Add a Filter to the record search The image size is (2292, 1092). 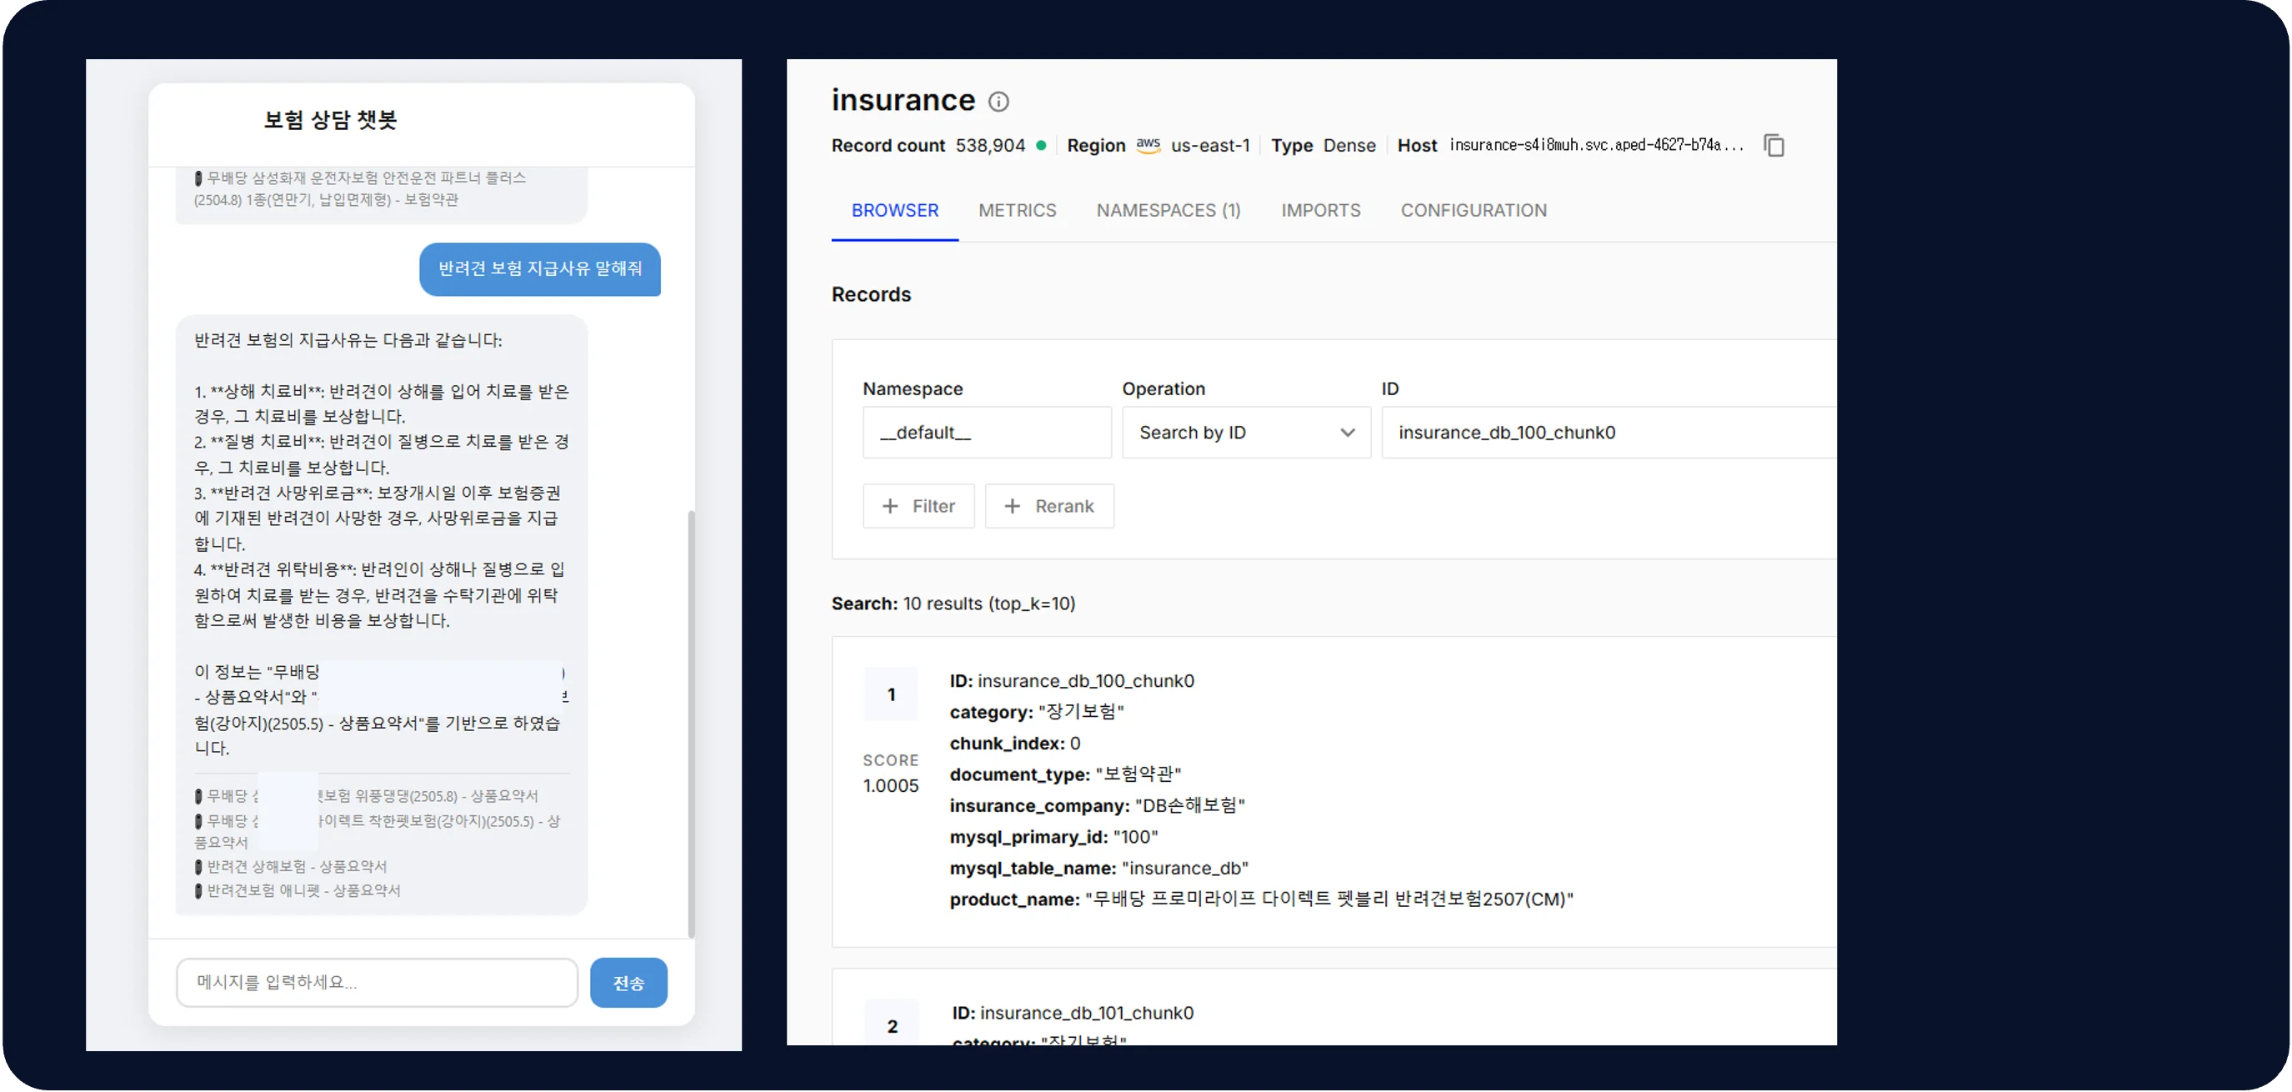tap(918, 506)
